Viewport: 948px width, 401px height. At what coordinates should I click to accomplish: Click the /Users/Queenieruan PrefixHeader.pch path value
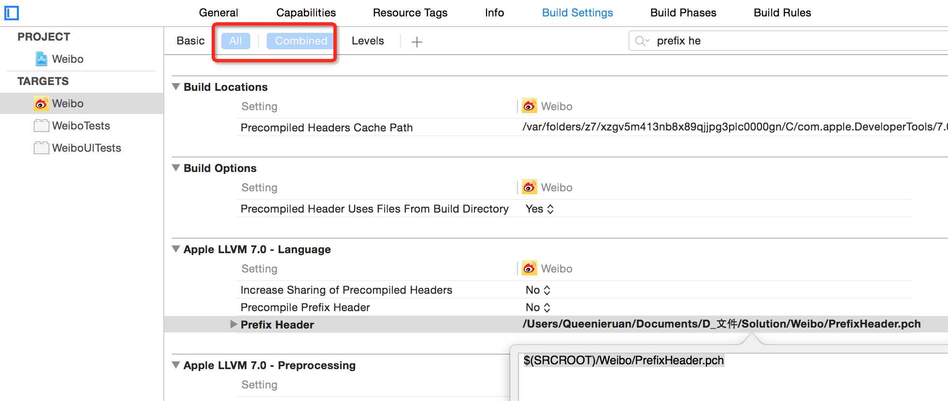pos(722,324)
